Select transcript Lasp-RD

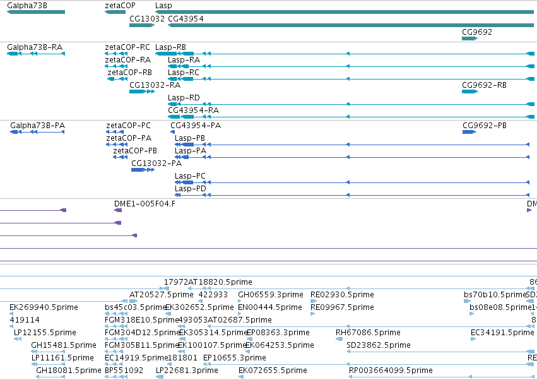point(351,104)
